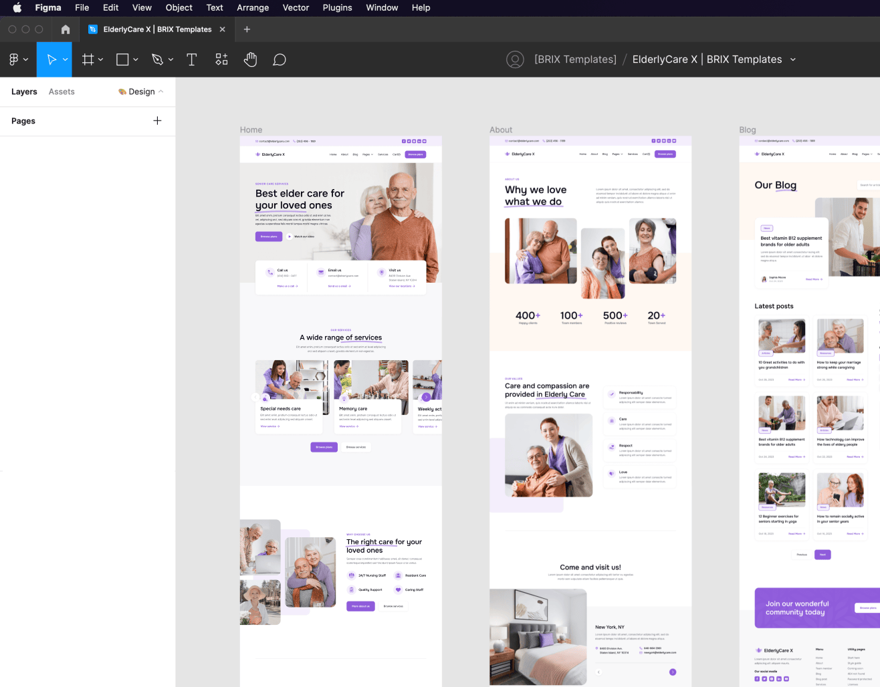Switch to the Assets tab
Screen dimensions: 880x687
61,92
